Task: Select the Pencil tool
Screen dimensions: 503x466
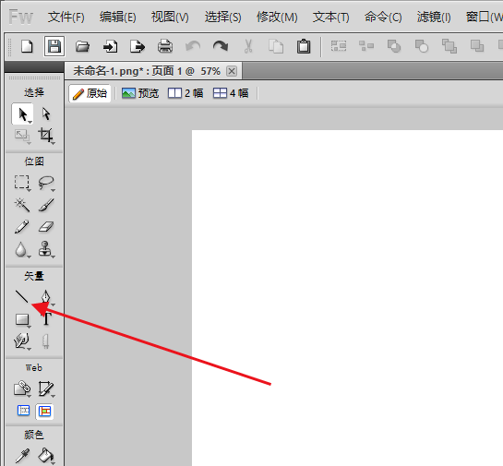Action: pyautogui.click(x=22, y=227)
